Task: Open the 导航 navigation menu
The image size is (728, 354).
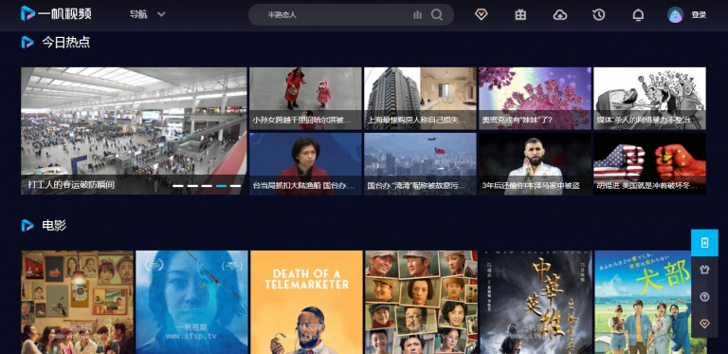Action: [x=138, y=14]
